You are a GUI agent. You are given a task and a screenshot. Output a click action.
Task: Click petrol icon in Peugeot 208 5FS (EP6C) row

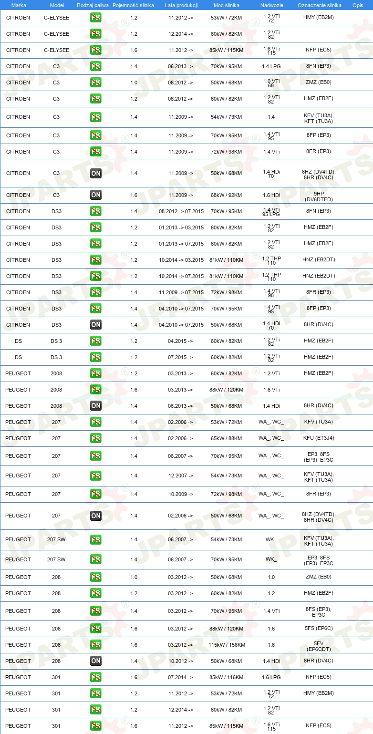click(95, 629)
